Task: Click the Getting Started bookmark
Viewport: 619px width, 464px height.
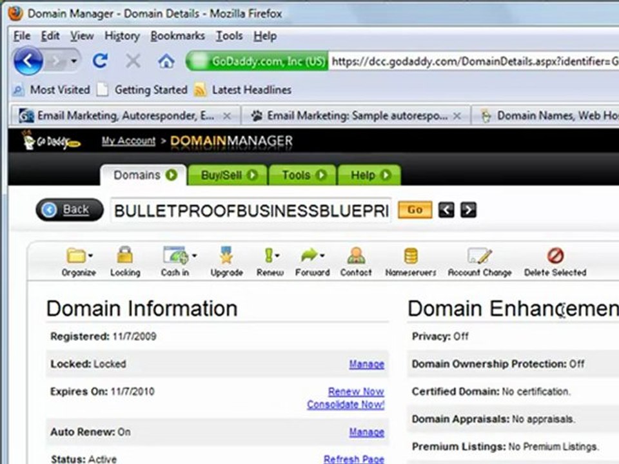Action: tap(142, 90)
